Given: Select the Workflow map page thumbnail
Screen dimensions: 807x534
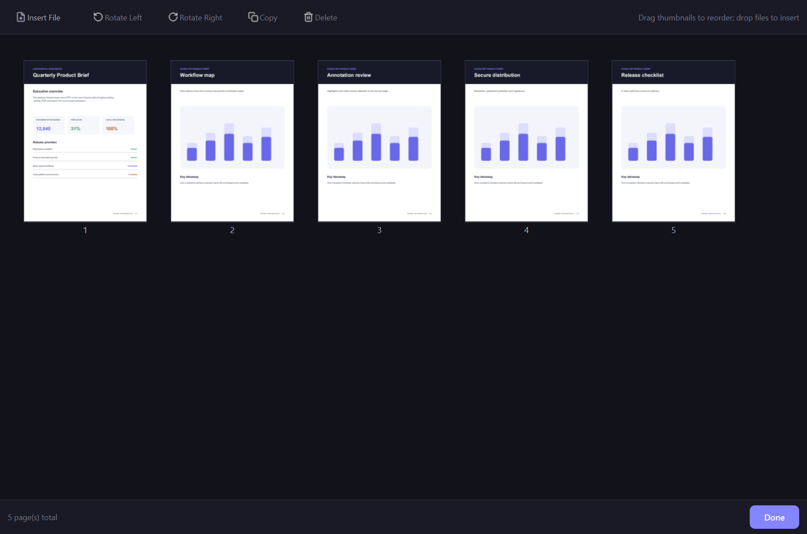Looking at the screenshot, I should click(x=232, y=141).
